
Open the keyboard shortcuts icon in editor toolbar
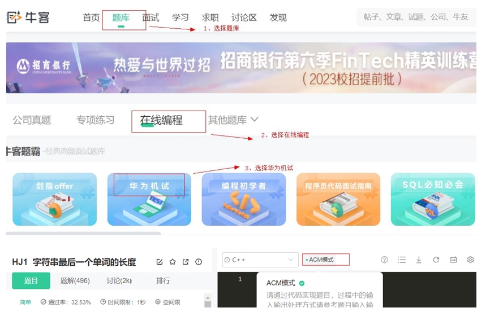[453, 260]
